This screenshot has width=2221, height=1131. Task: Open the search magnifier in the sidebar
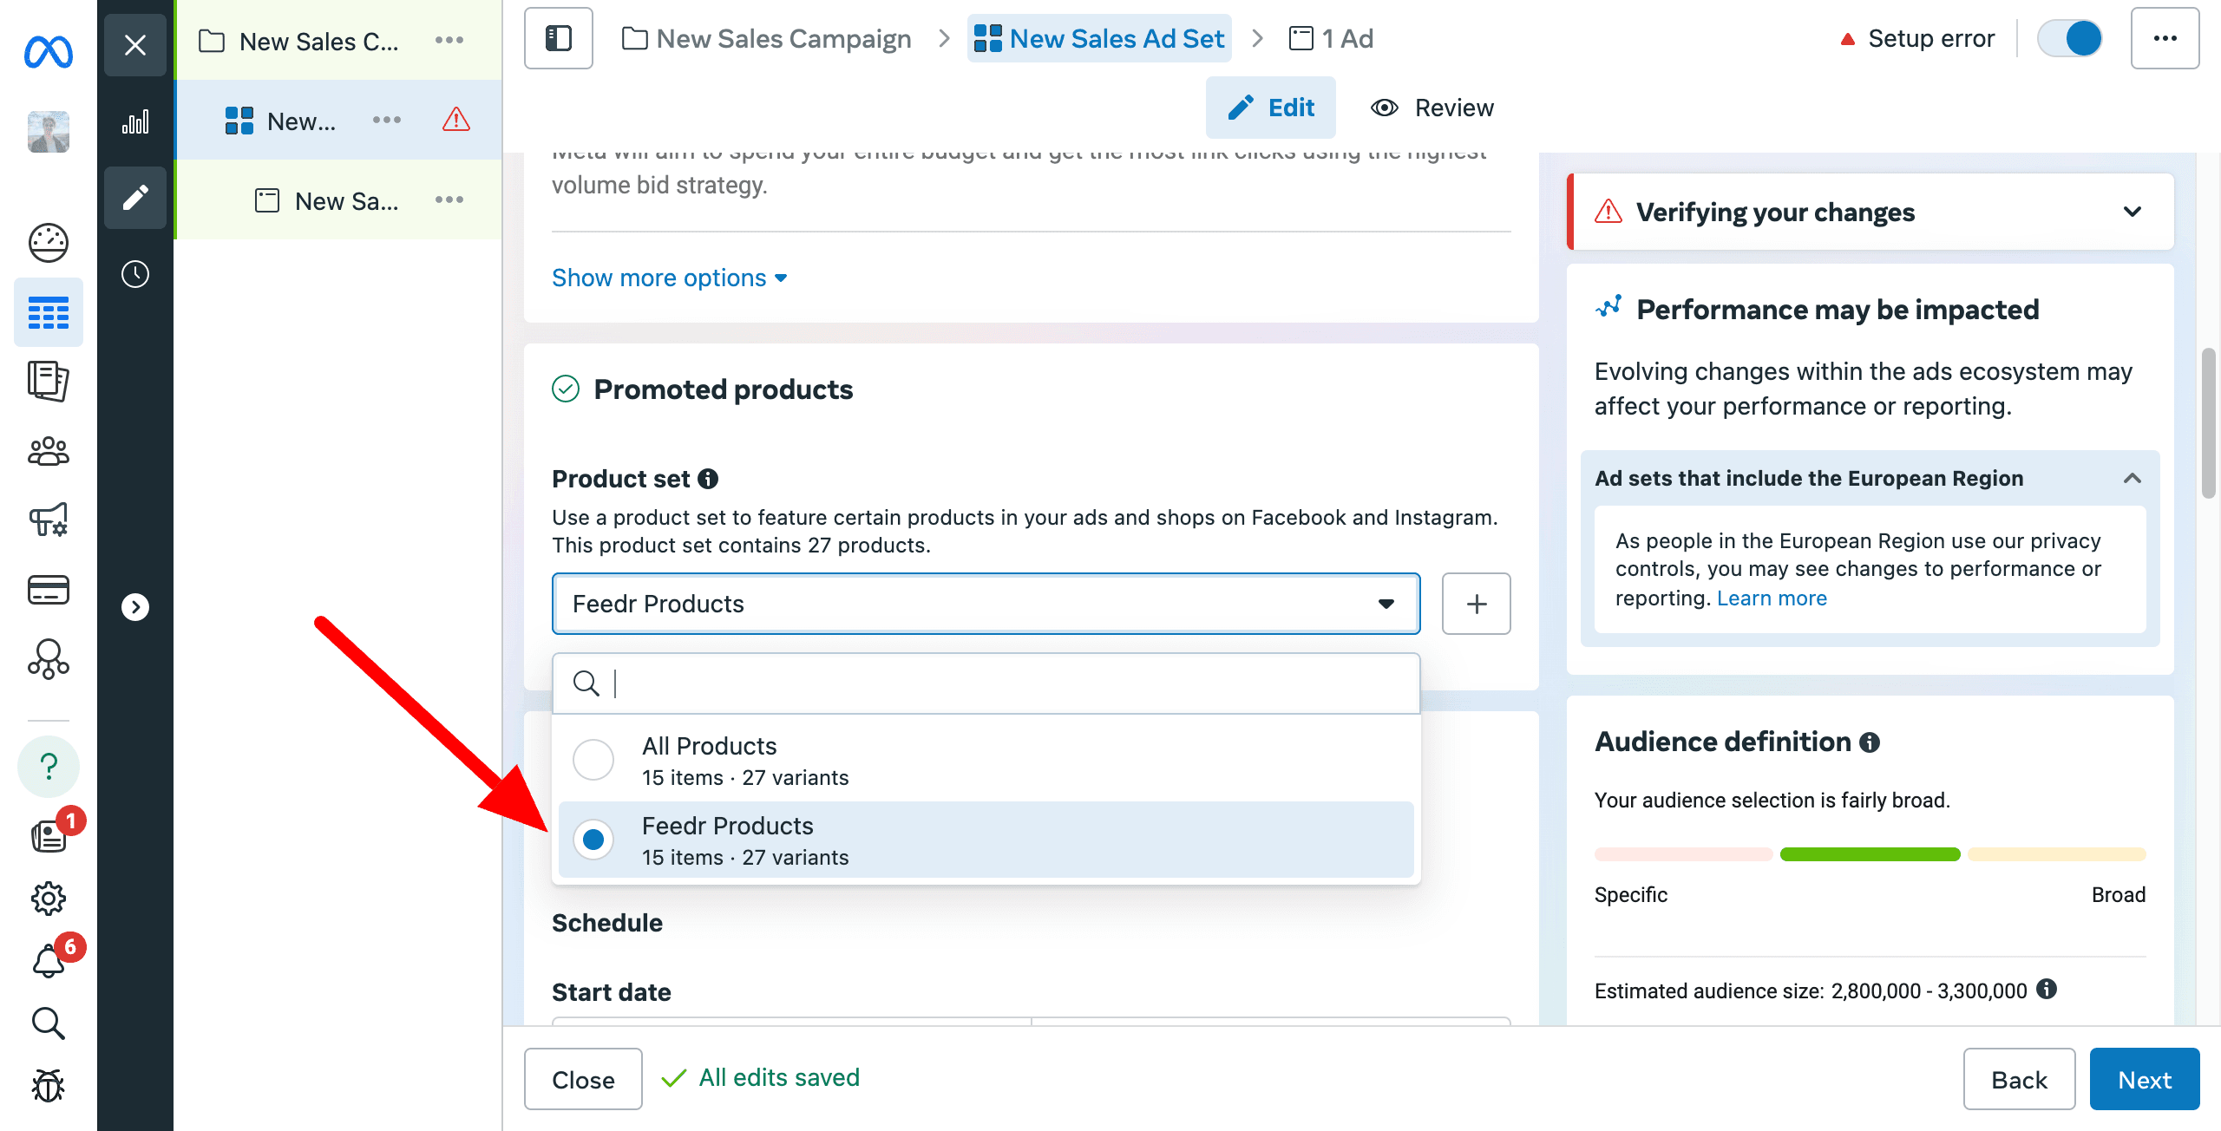click(x=49, y=1023)
